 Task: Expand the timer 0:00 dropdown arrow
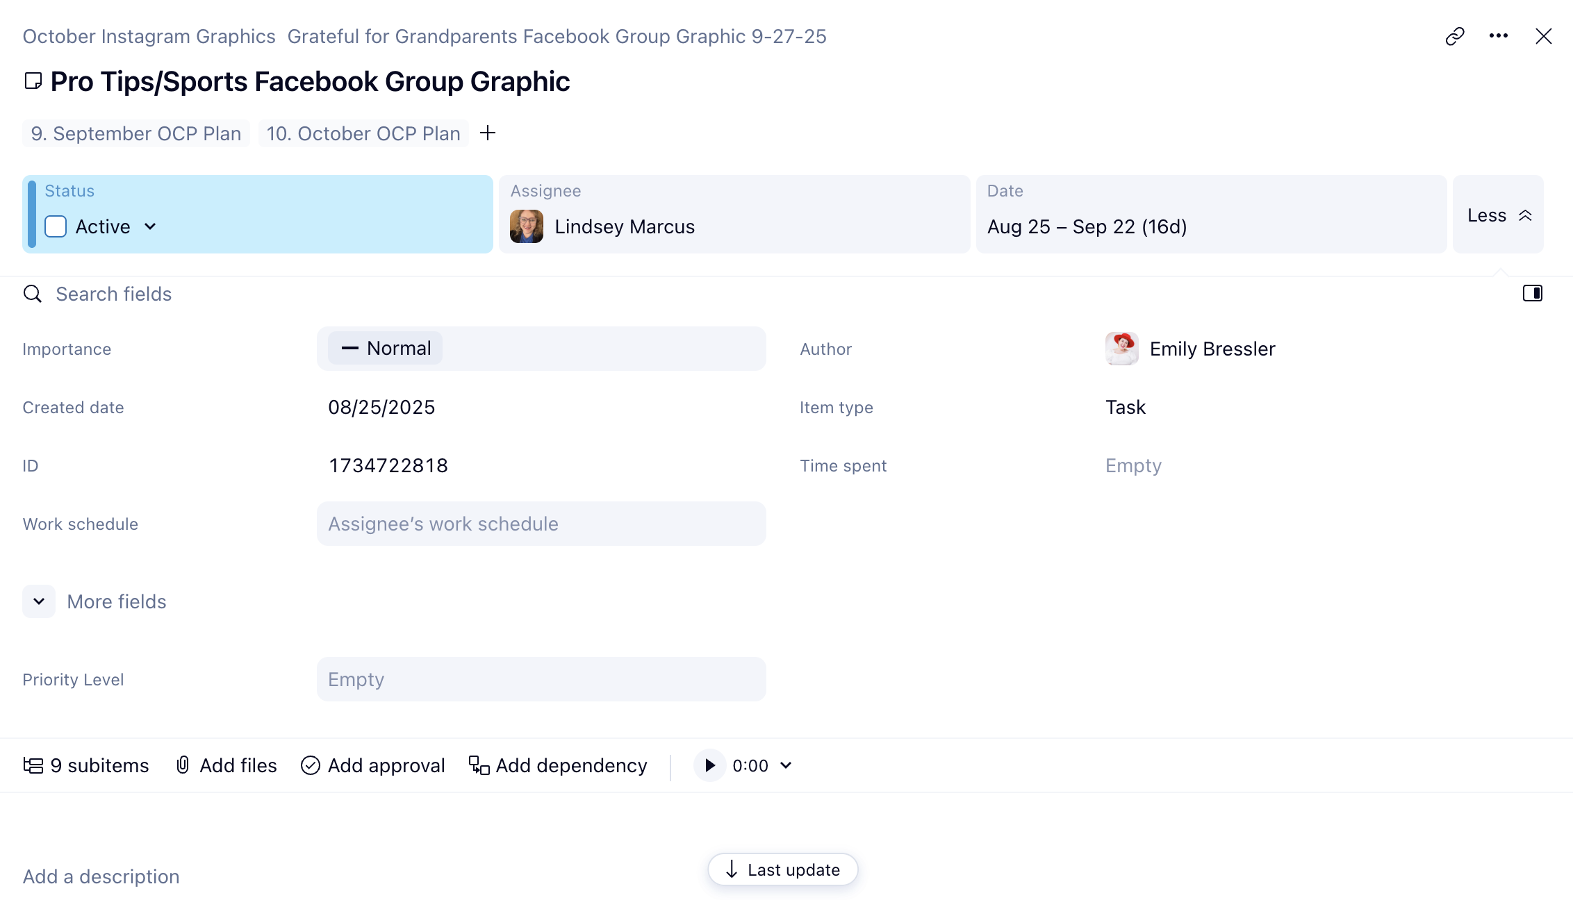click(x=786, y=765)
